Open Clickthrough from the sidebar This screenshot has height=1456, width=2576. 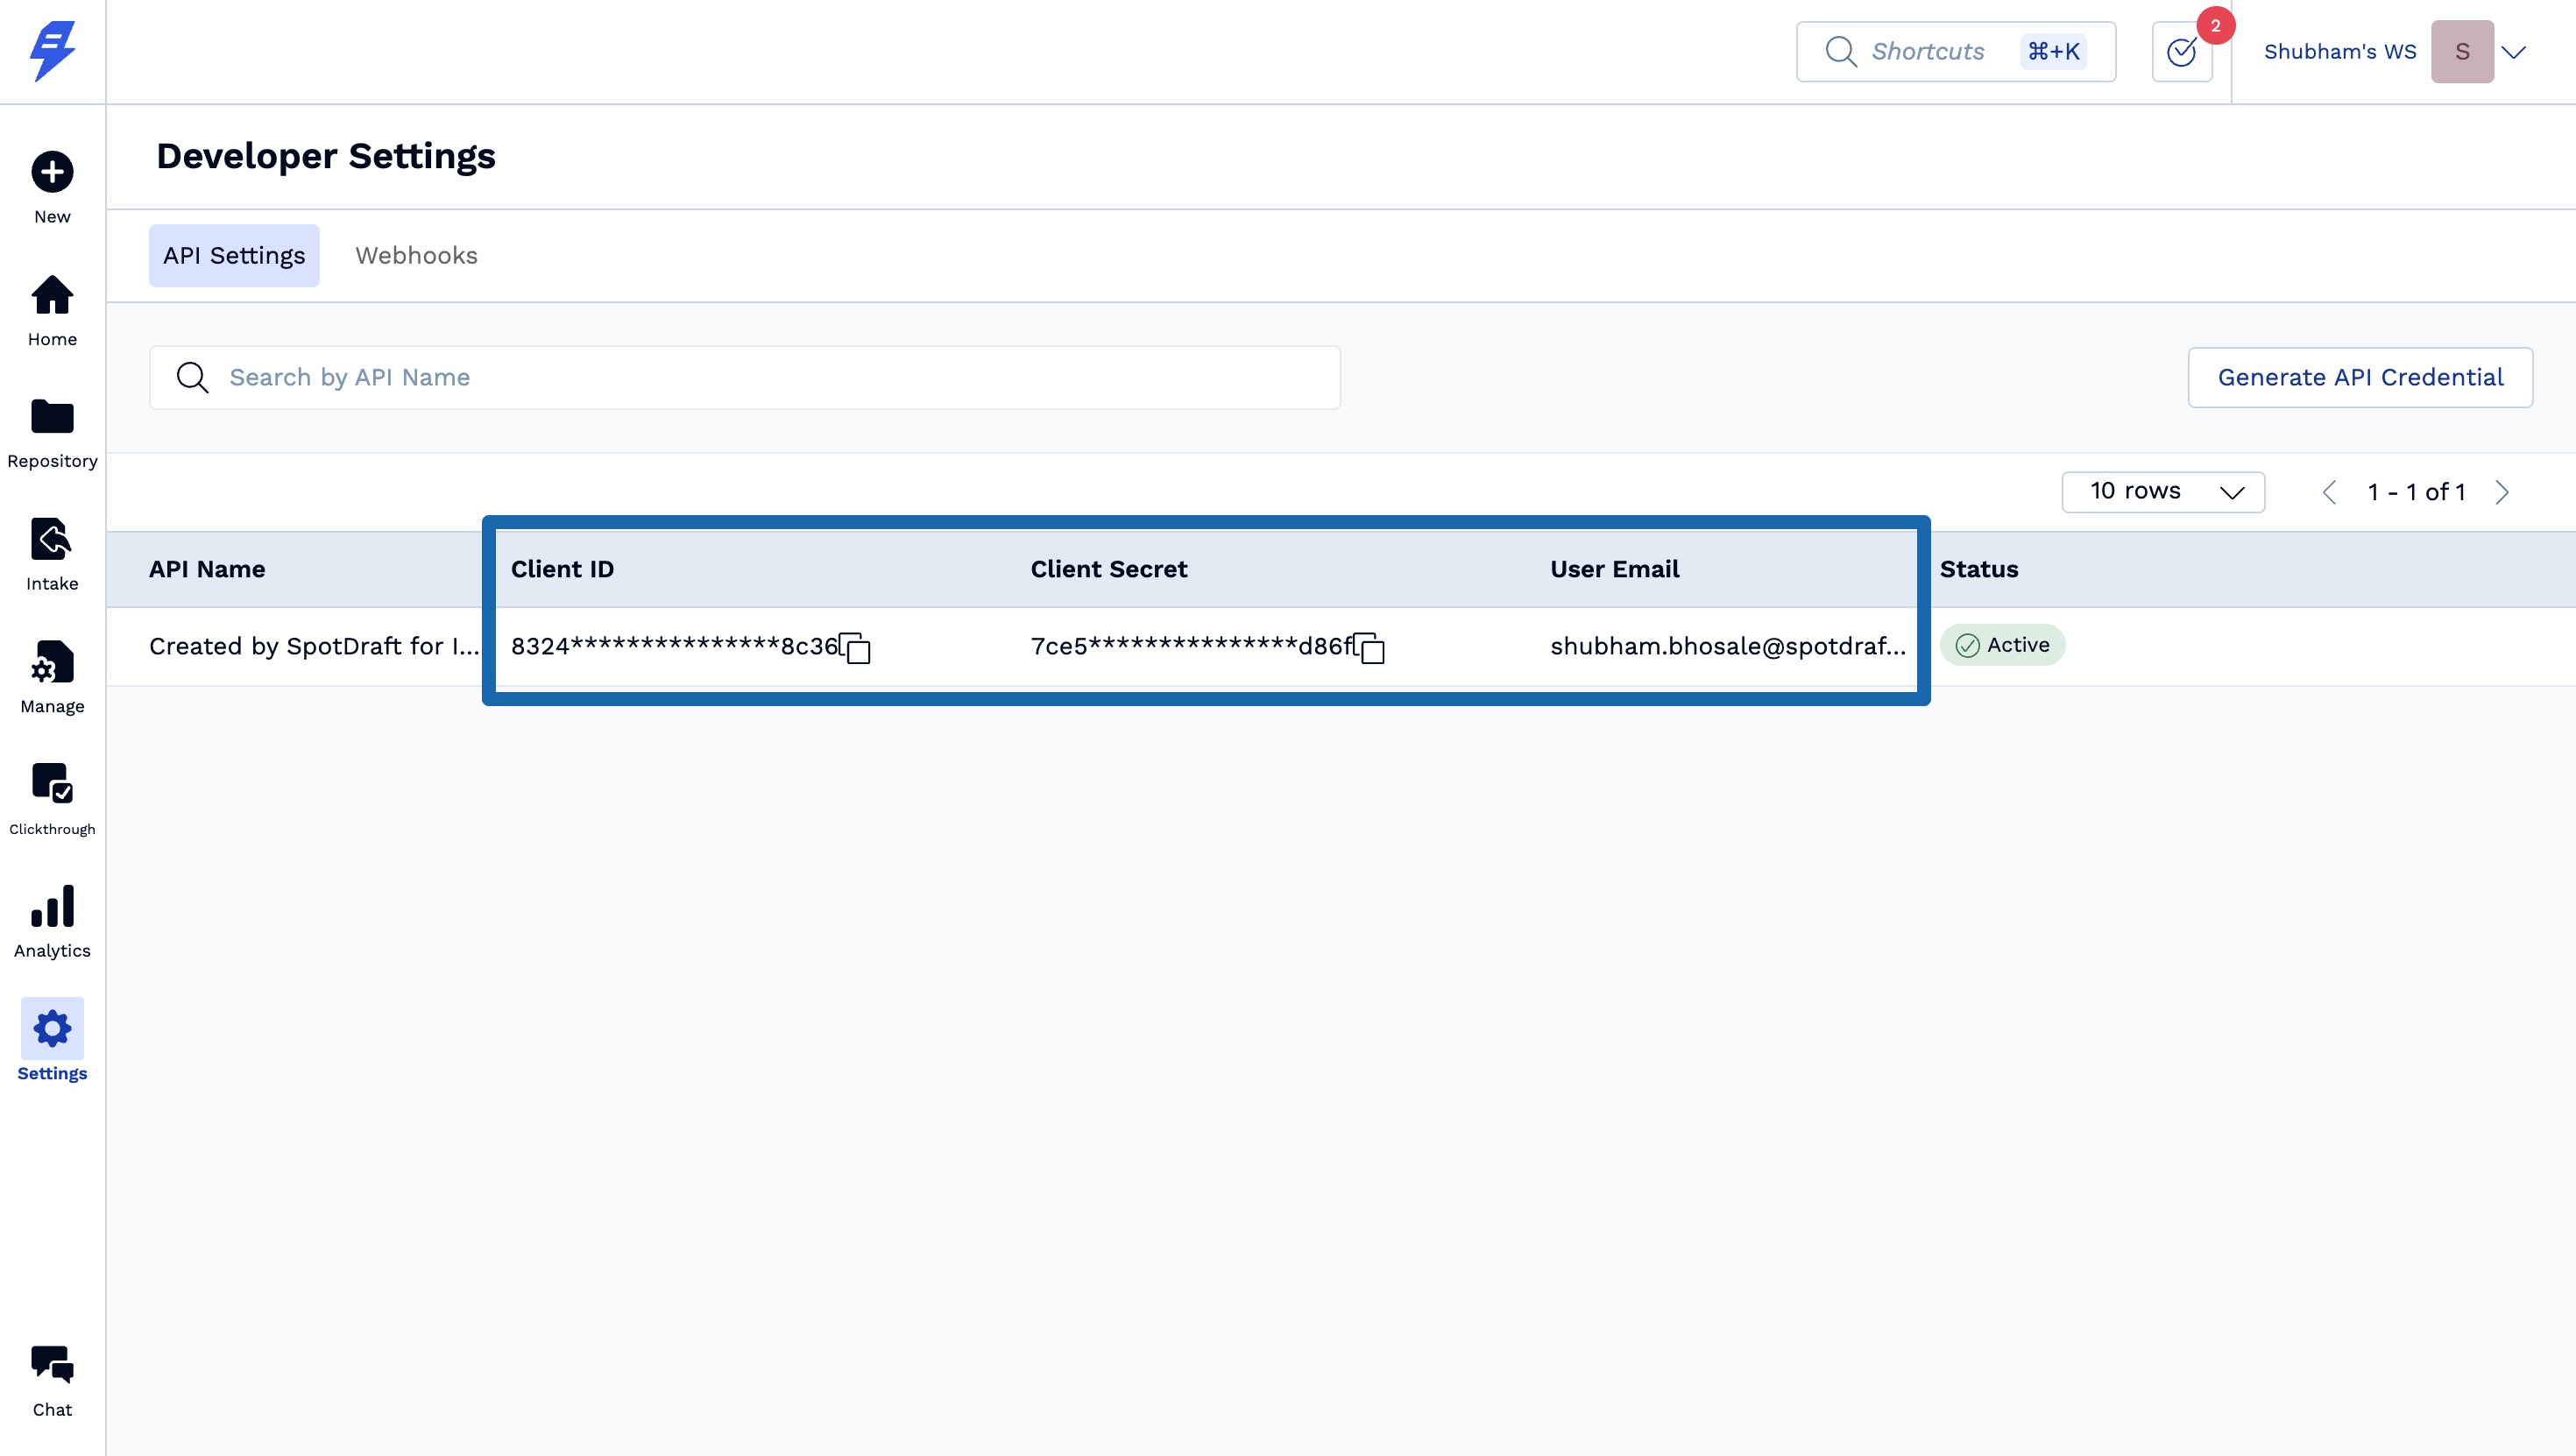point(52,784)
